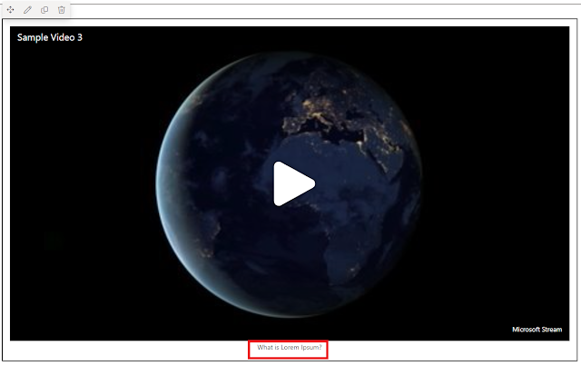Click the Earth globe thumbnail image

[x=289, y=184]
